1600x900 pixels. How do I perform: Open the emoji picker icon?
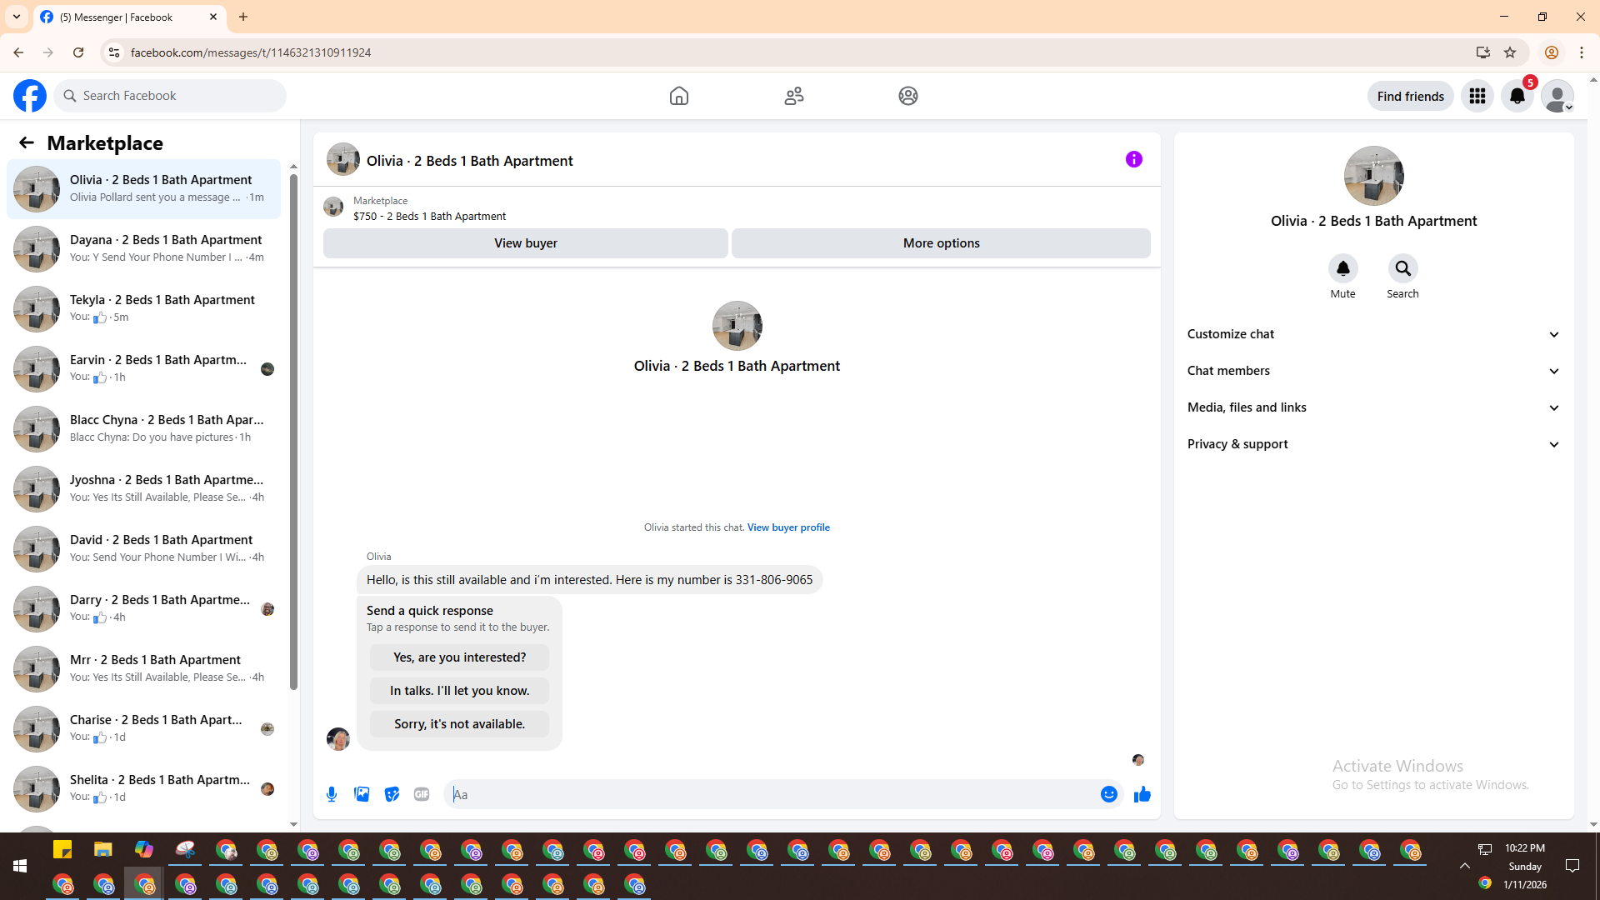[1108, 794]
